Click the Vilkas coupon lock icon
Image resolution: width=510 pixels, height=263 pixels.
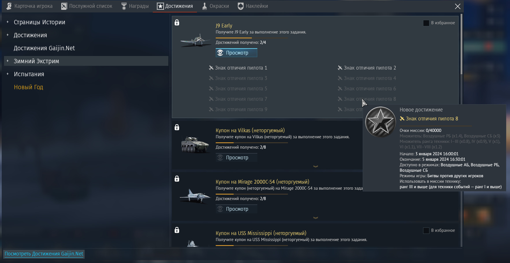[x=177, y=127]
